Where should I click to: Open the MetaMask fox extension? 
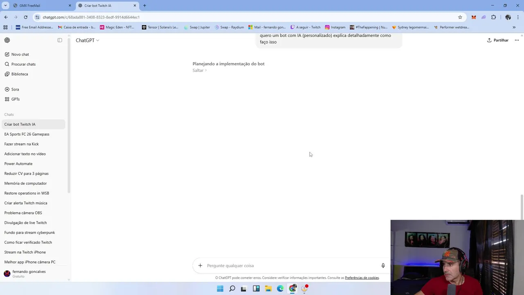(474, 17)
